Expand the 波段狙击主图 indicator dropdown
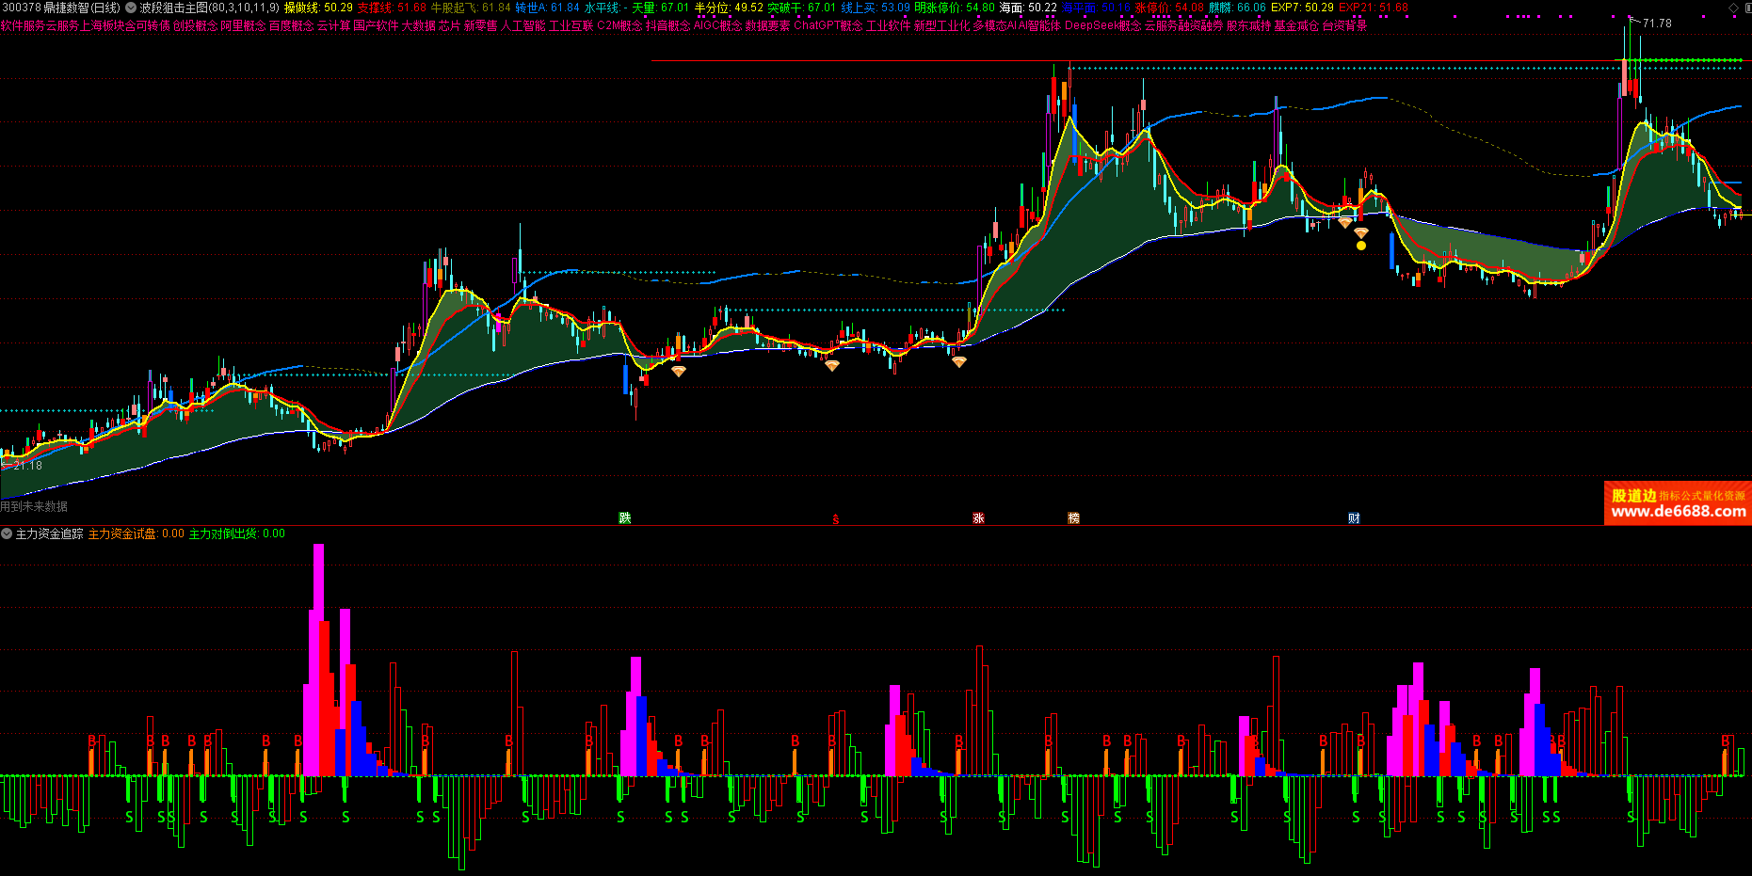Image resolution: width=1752 pixels, height=876 pixels. pos(131,8)
